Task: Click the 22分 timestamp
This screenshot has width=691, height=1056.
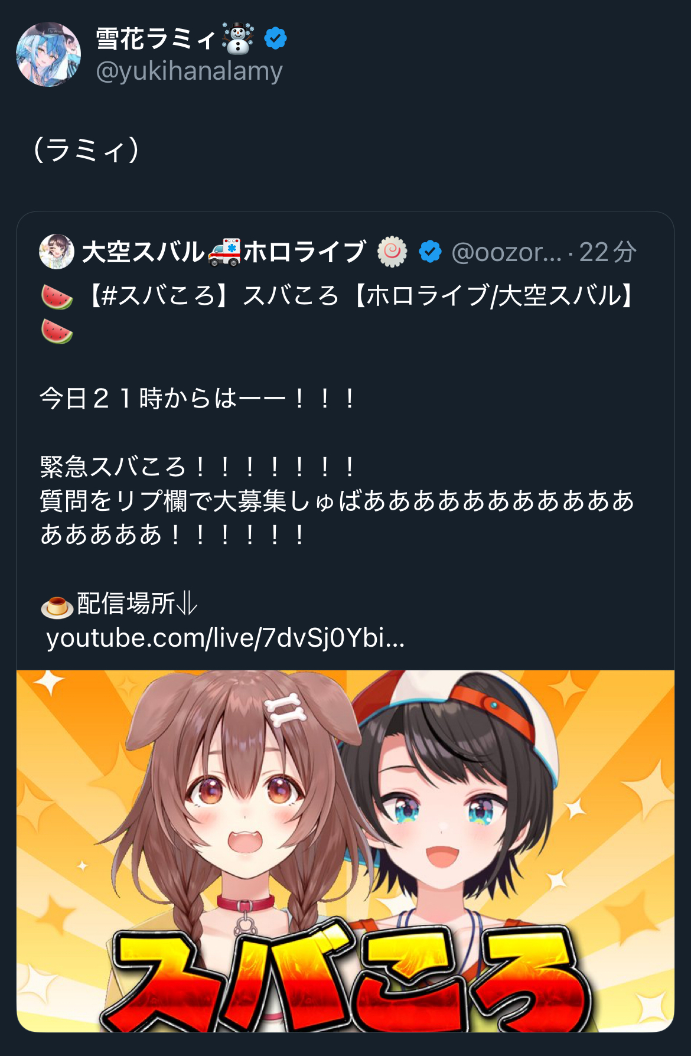Action: 608,252
